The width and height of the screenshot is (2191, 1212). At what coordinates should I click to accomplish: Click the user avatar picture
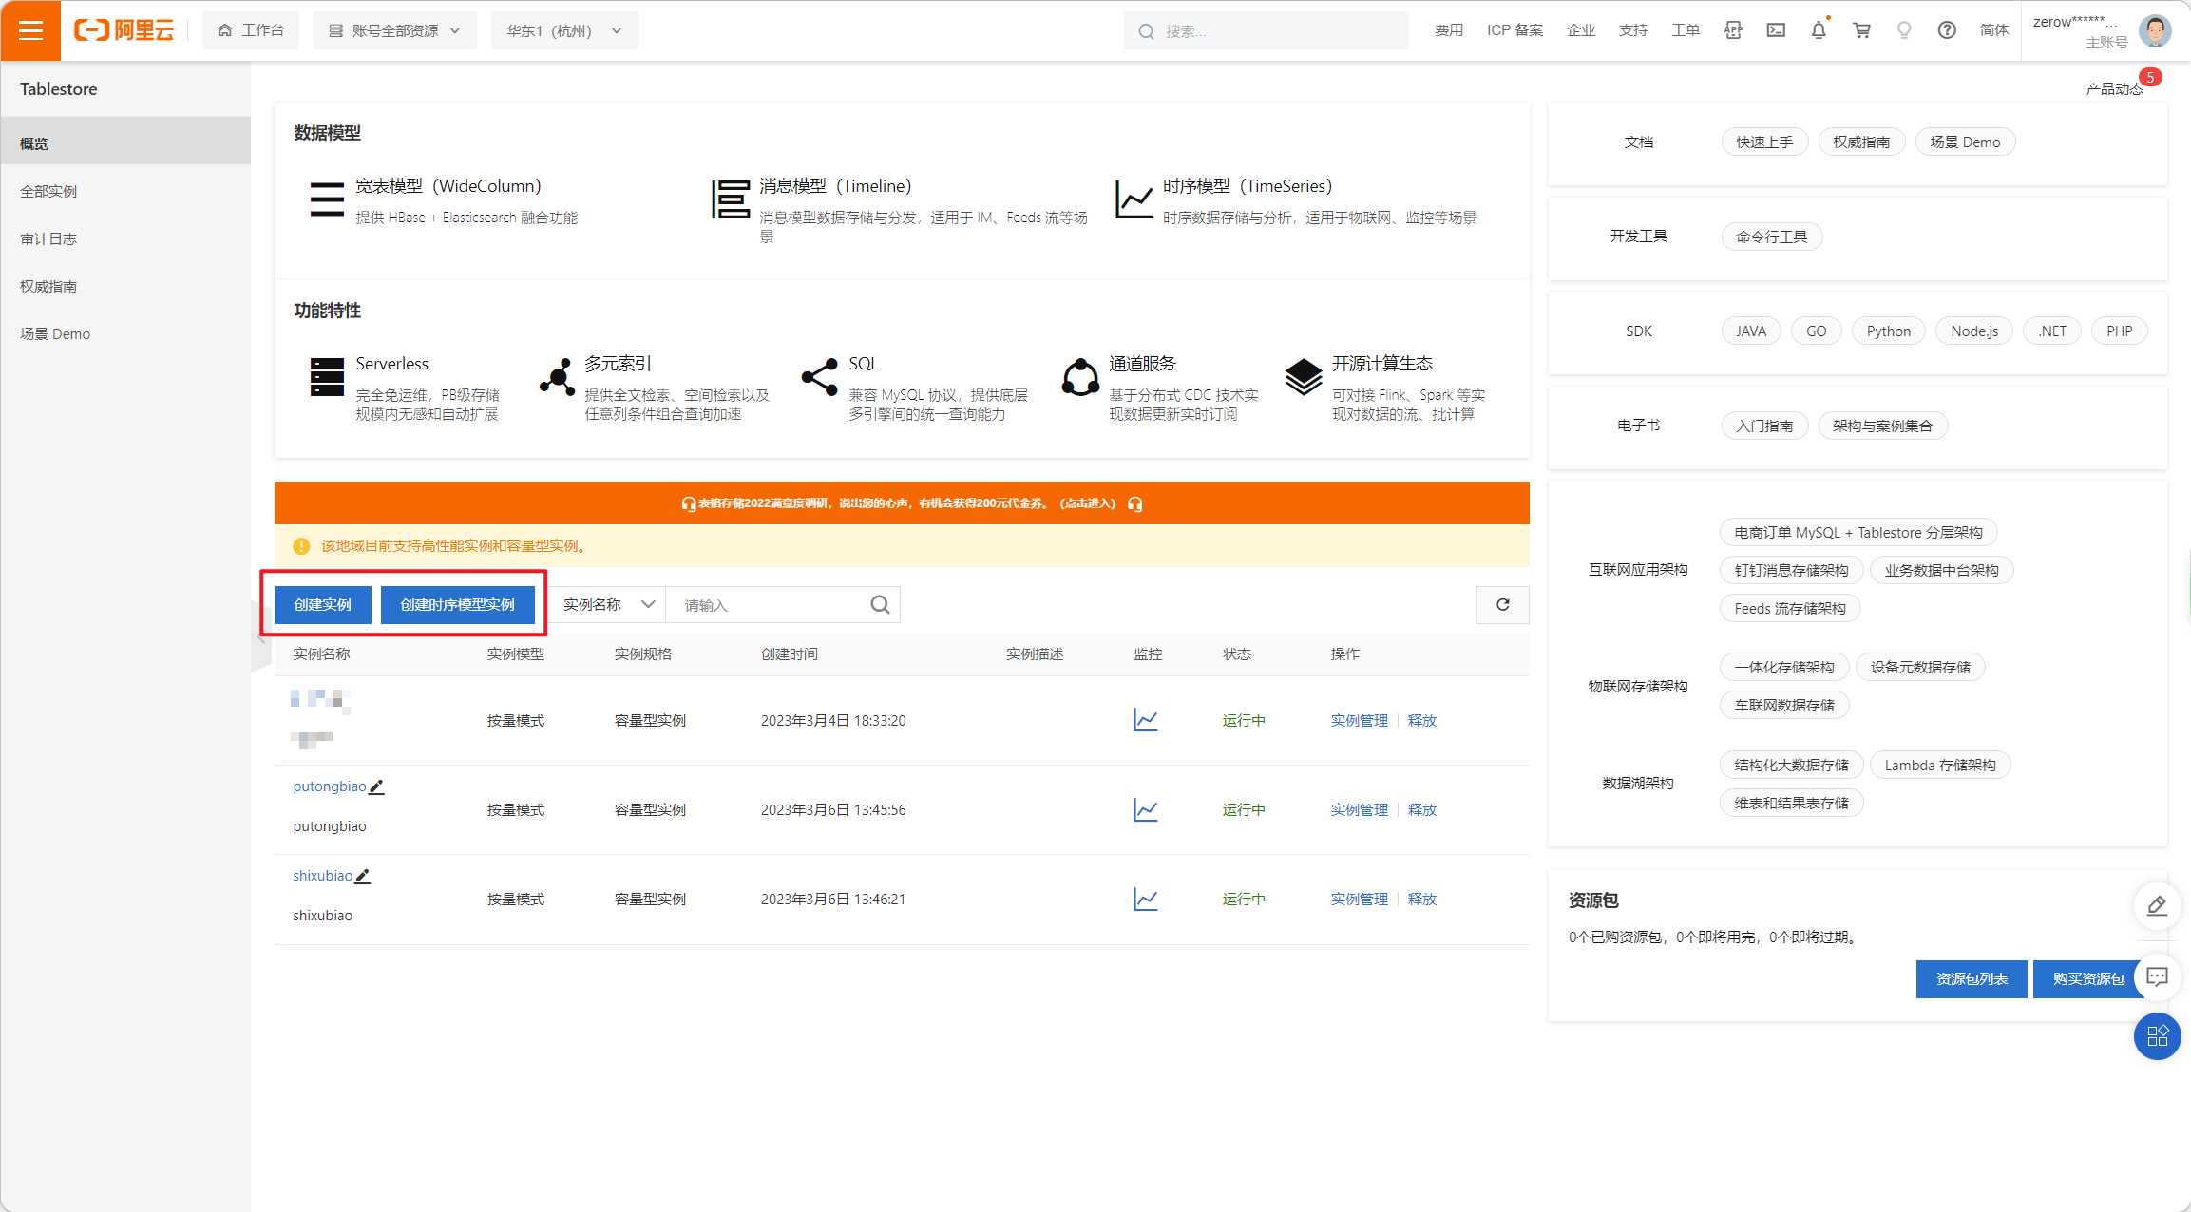click(x=2155, y=30)
